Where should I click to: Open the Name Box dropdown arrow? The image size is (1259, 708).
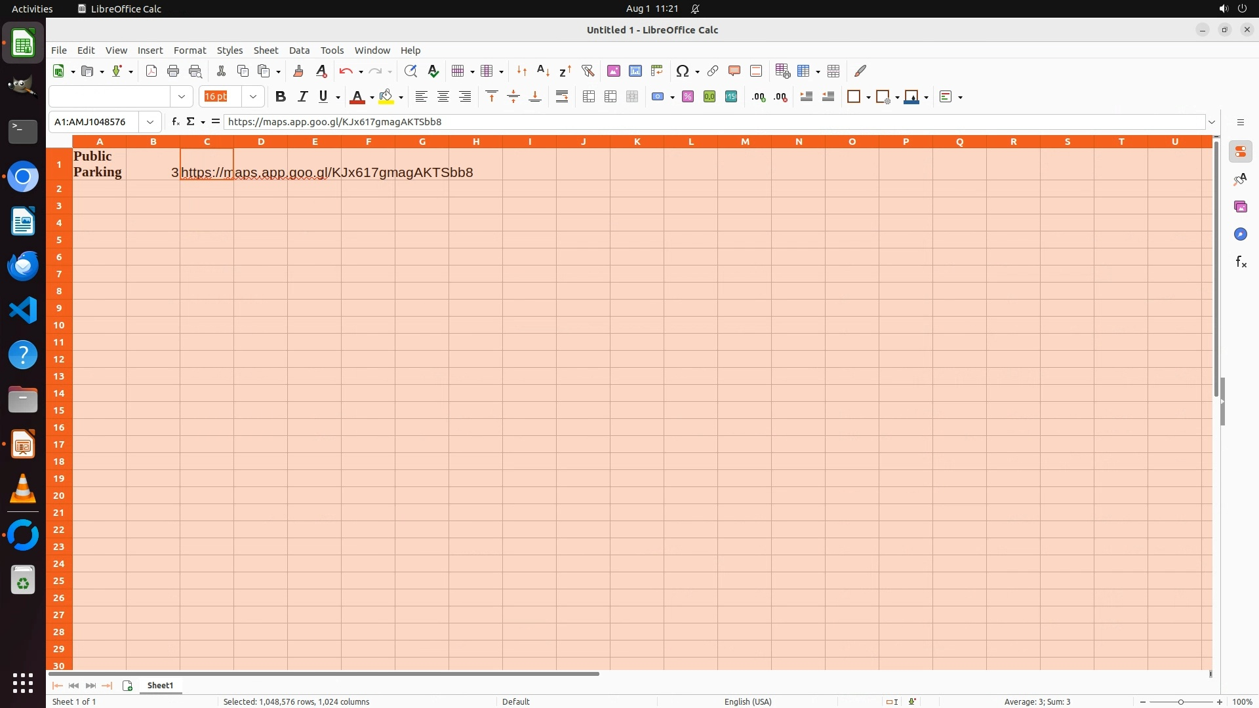tap(150, 122)
